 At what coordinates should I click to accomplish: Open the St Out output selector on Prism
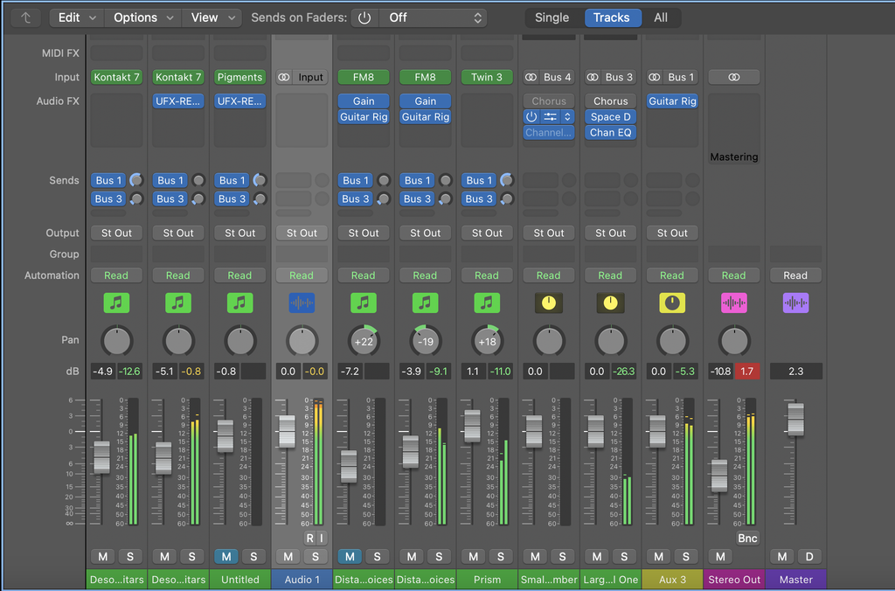[487, 233]
